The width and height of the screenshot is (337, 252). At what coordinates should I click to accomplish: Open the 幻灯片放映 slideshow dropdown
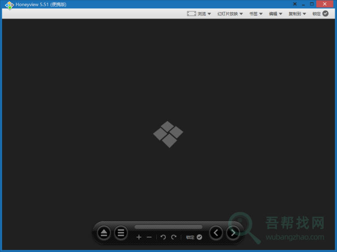[230, 14]
